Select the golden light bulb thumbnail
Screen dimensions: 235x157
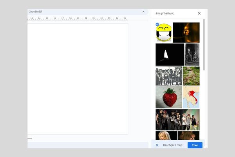pos(186,33)
